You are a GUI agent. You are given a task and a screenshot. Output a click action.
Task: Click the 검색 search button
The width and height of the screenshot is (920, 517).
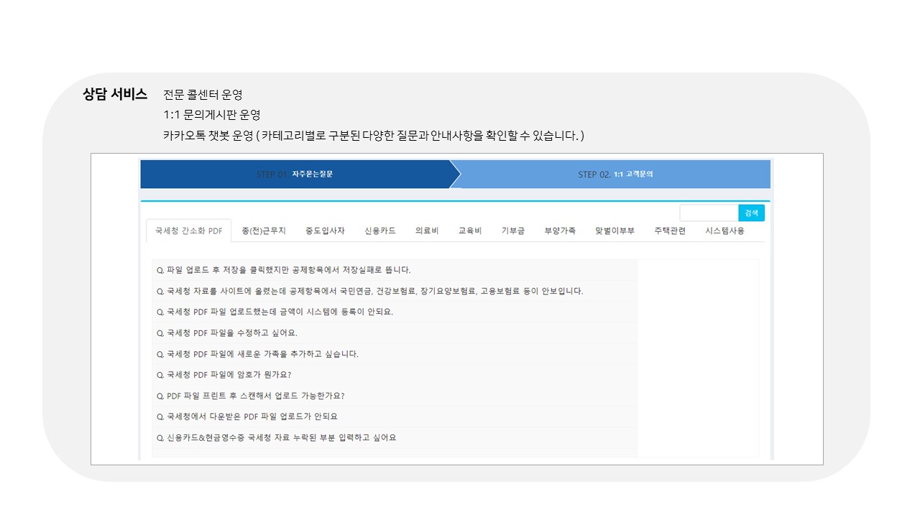(x=751, y=213)
